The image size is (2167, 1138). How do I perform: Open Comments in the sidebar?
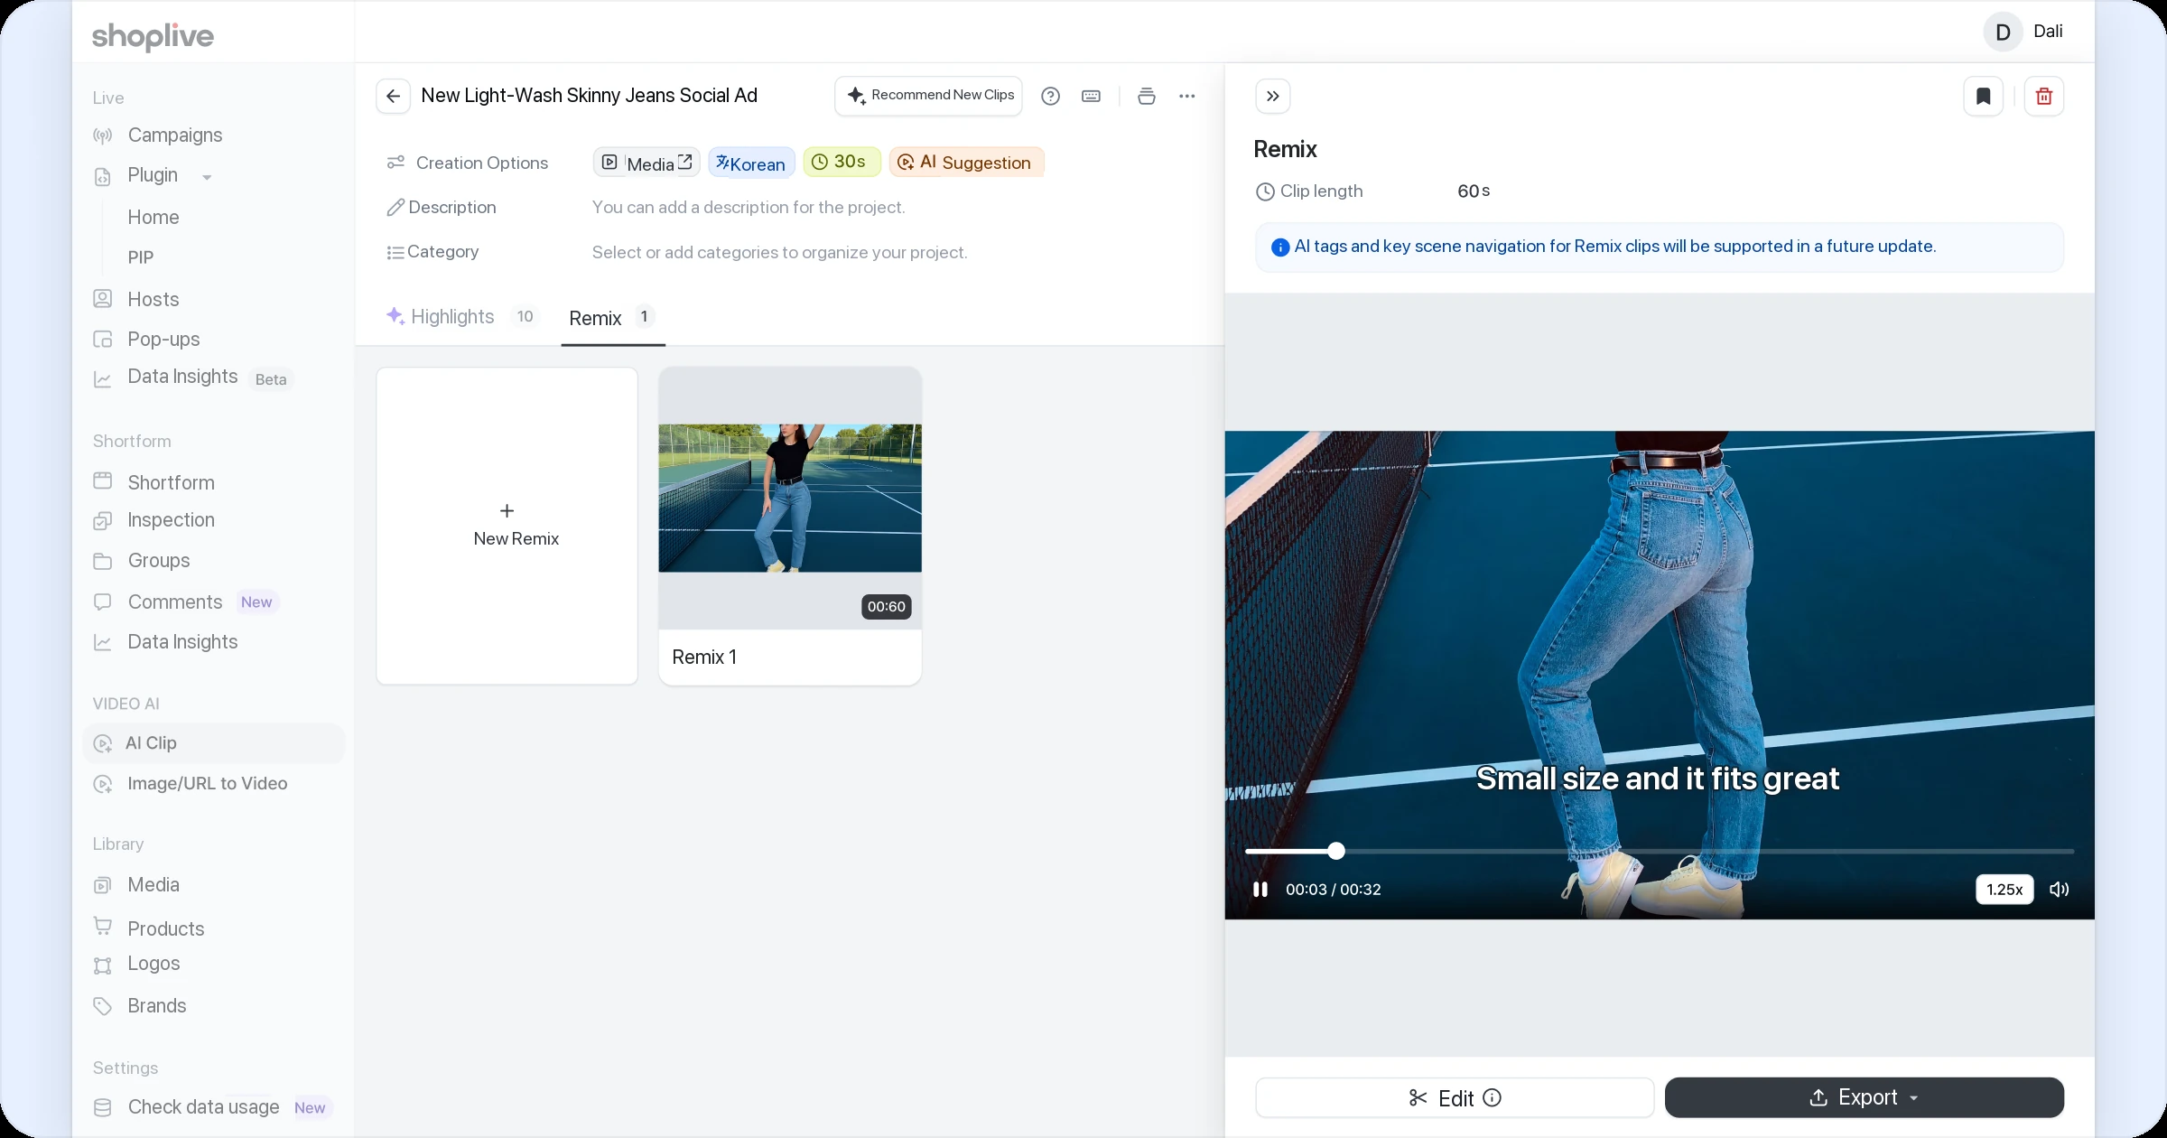point(175,602)
